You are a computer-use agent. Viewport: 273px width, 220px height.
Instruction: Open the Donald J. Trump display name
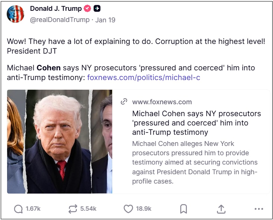[56, 9]
